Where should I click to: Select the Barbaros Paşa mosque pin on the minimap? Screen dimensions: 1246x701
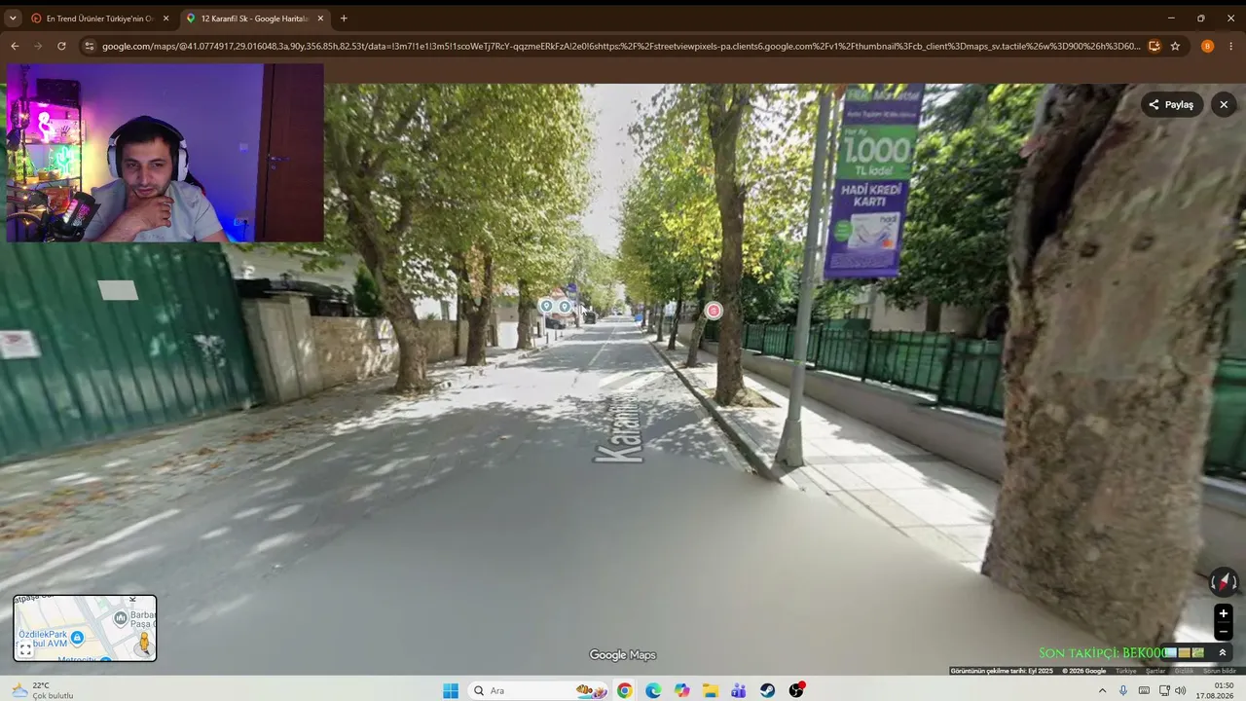pos(121,617)
